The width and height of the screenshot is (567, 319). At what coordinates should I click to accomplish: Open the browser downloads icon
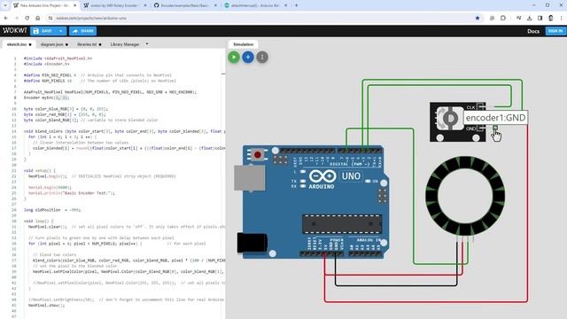(x=530, y=18)
